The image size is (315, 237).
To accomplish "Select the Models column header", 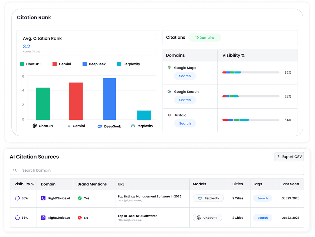I will [199, 184].
